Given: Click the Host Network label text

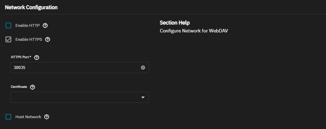Looking at the screenshot, I should click(x=28, y=117).
